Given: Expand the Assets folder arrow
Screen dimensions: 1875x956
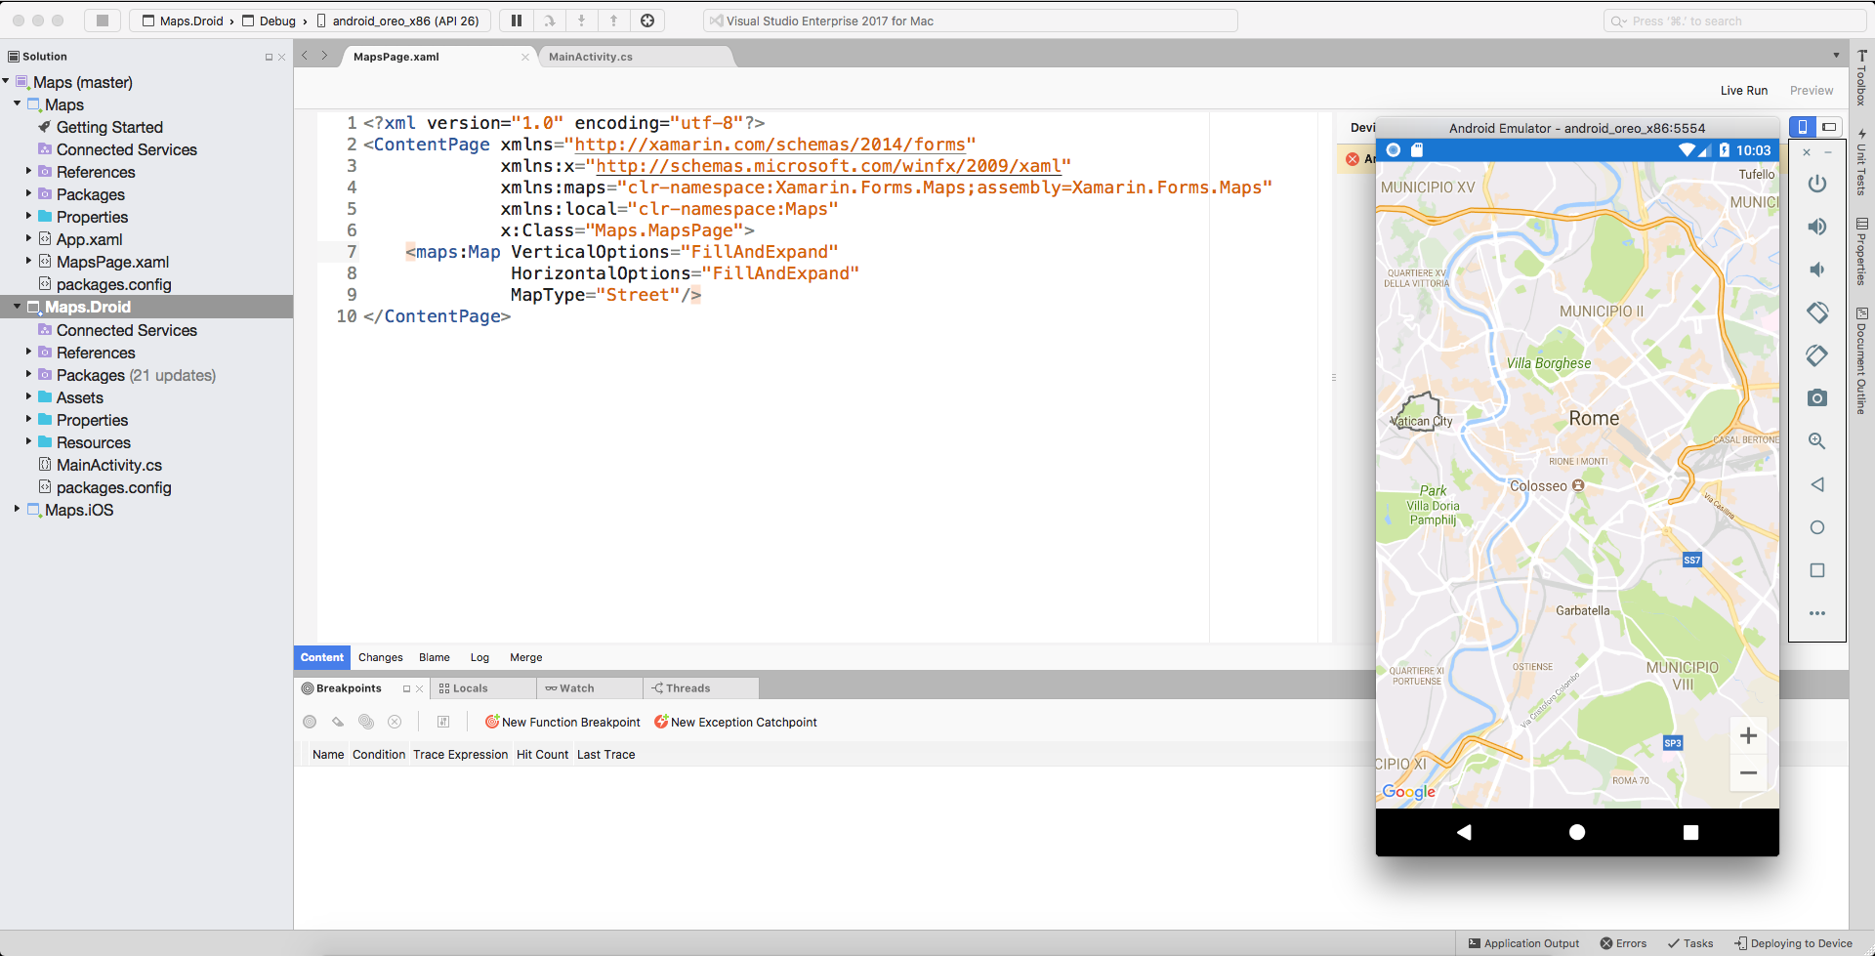Looking at the screenshot, I should click(x=28, y=396).
